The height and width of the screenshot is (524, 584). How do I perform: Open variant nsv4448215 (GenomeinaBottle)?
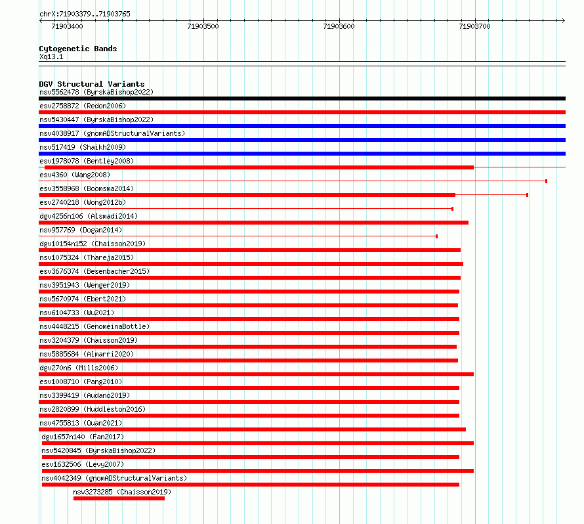94,326
